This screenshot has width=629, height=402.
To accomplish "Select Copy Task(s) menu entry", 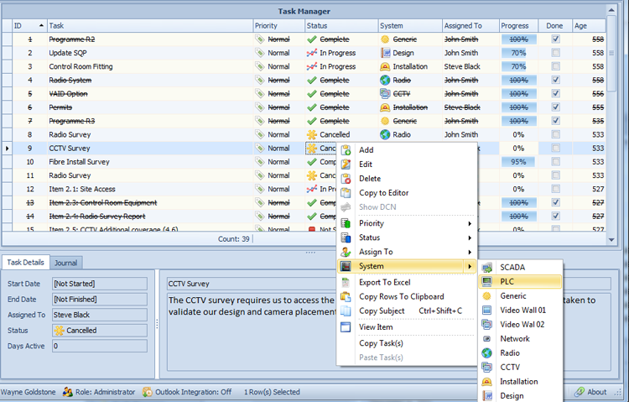I will click(381, 343).
